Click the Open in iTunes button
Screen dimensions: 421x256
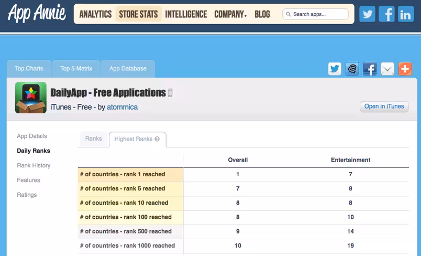(384, 106)
